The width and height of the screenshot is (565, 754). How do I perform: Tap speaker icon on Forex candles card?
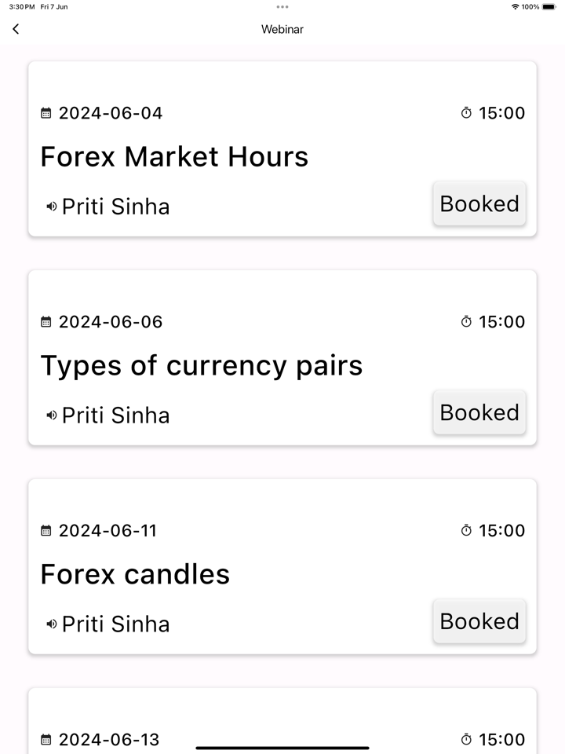(52, 624)
